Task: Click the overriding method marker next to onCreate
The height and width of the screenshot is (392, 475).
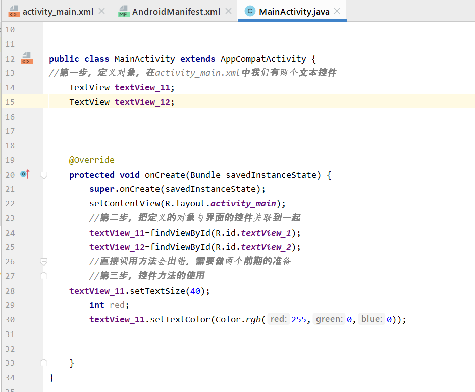Action: (x=24, y=174)
